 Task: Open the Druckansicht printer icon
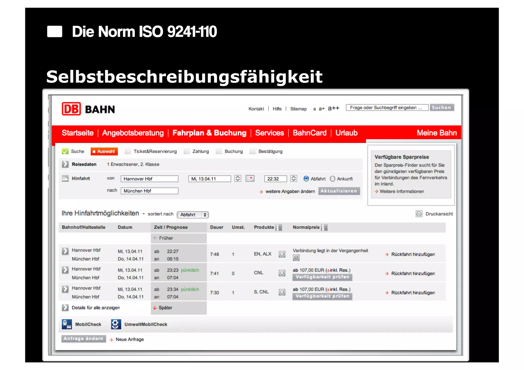coord(419,214)
